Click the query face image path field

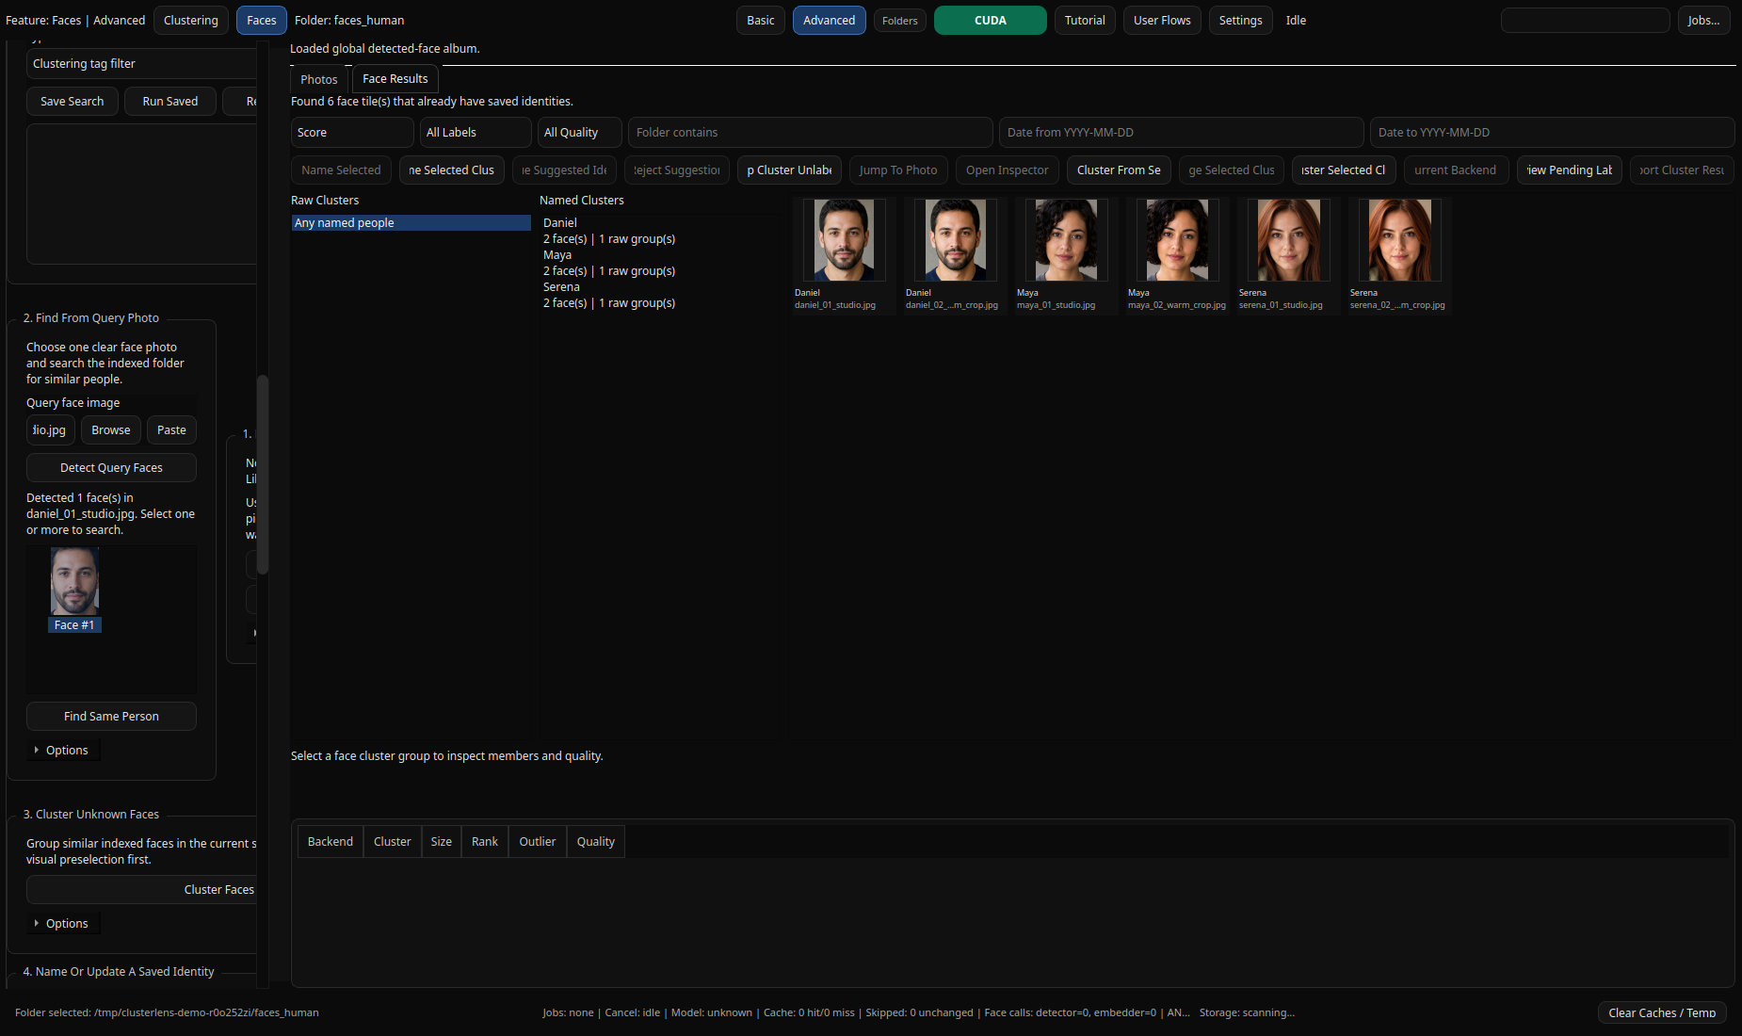click(x=51, y=430)
